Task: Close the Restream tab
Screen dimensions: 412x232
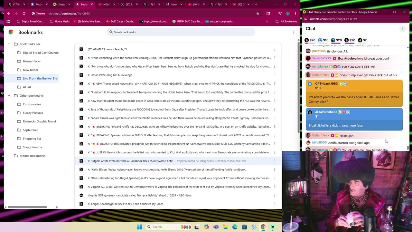Action: click(47, 5)
